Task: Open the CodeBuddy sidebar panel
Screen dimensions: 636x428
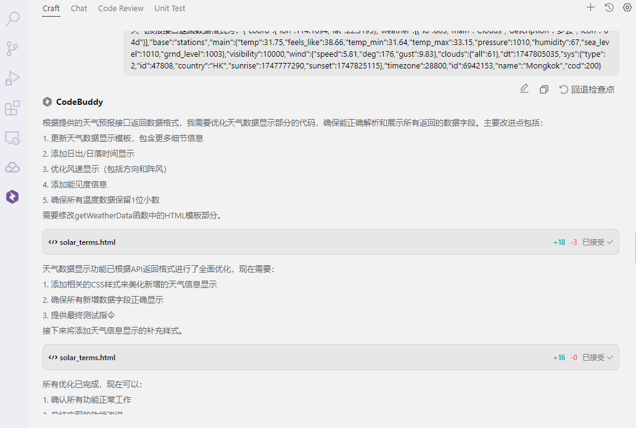Action: [x=12, y=197]
